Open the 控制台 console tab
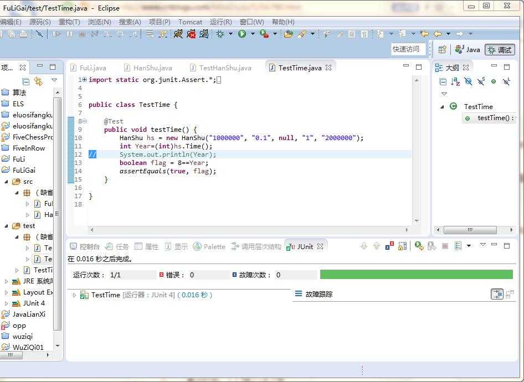Screen dimensions: 524x382 pos(85,246)
